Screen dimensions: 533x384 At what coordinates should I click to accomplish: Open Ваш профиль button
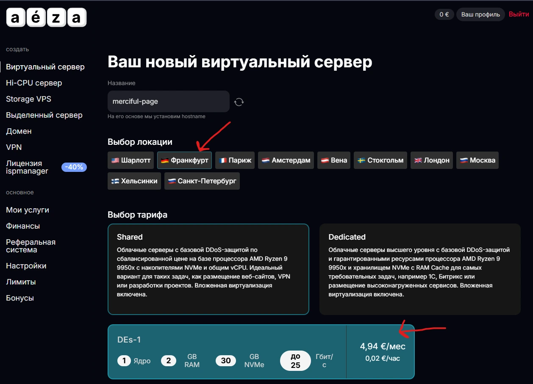480,14
